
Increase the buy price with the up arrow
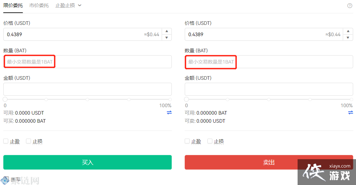click(166, 31)
